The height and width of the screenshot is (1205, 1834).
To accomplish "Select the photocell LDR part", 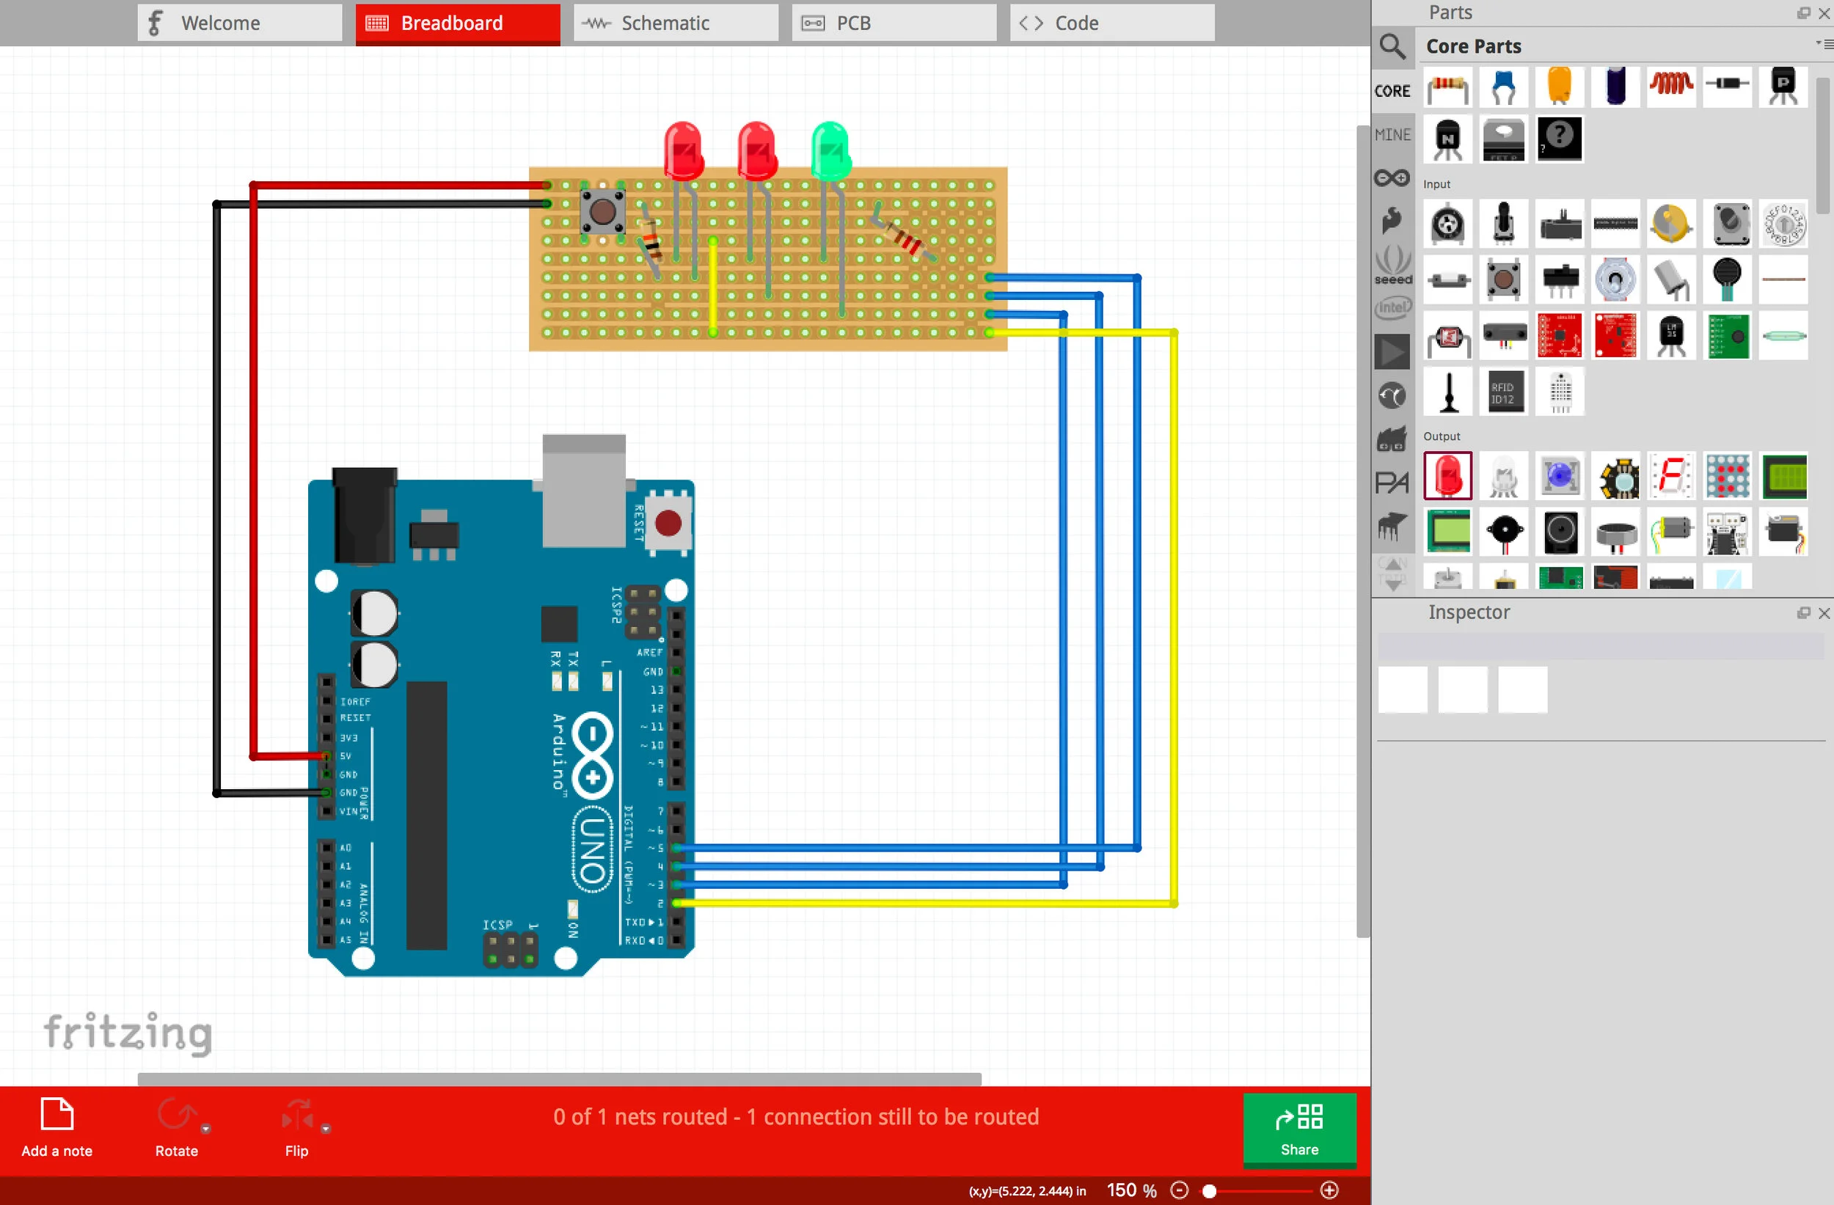I will click(1448, 337).
